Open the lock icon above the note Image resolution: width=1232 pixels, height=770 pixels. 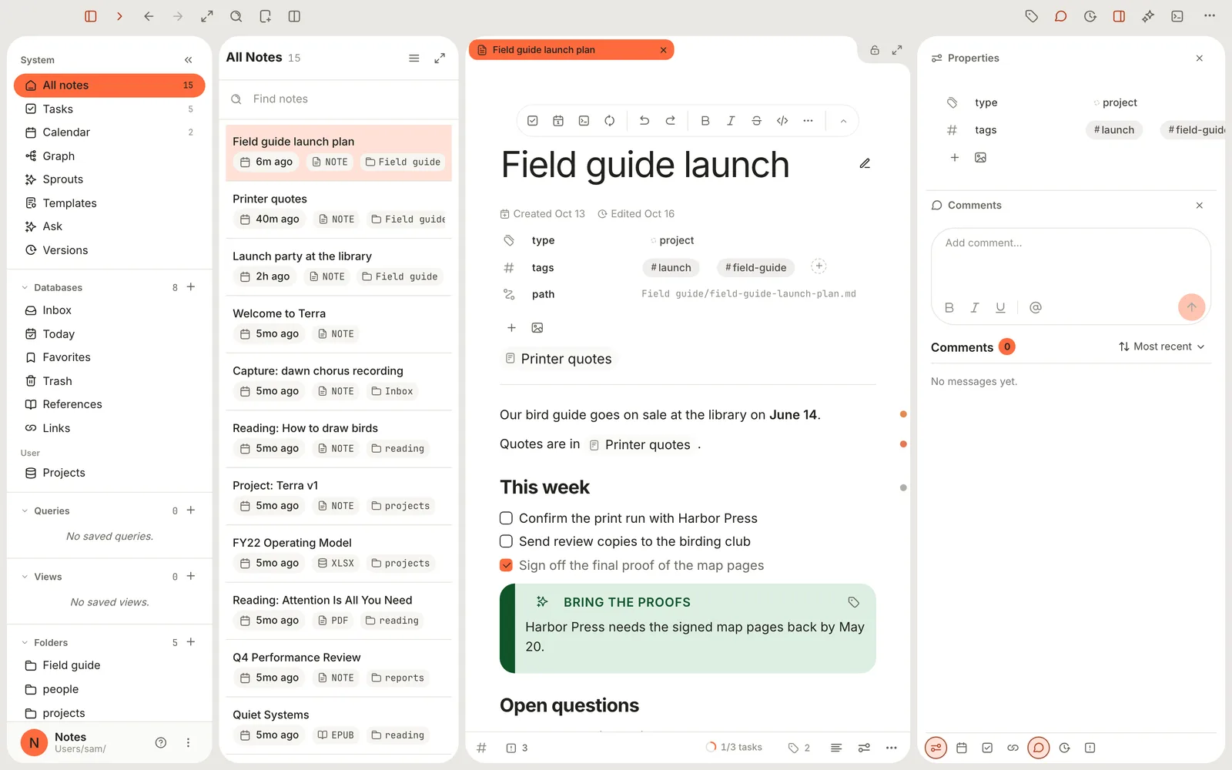click(875, 50)
